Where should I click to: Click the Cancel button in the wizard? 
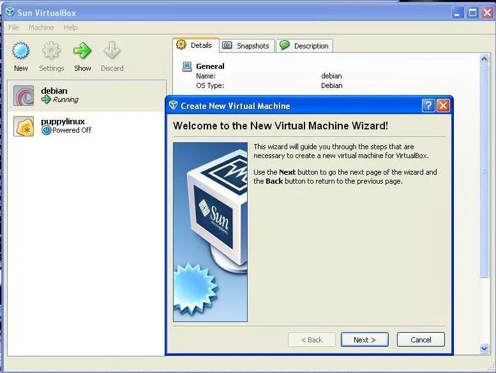(421, 339)
